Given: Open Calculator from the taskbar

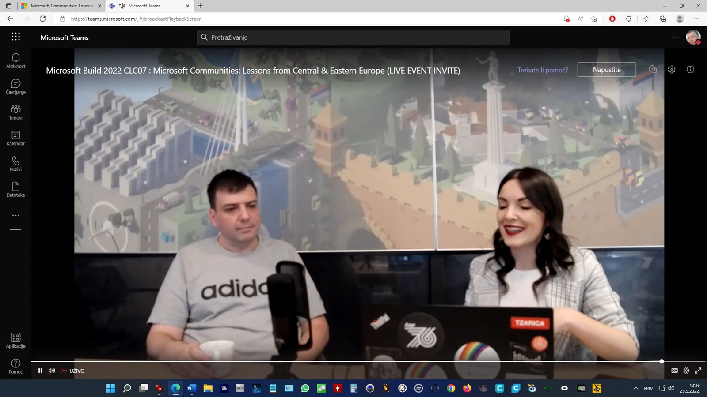Looking at the screenshot, I should (353, 388).
